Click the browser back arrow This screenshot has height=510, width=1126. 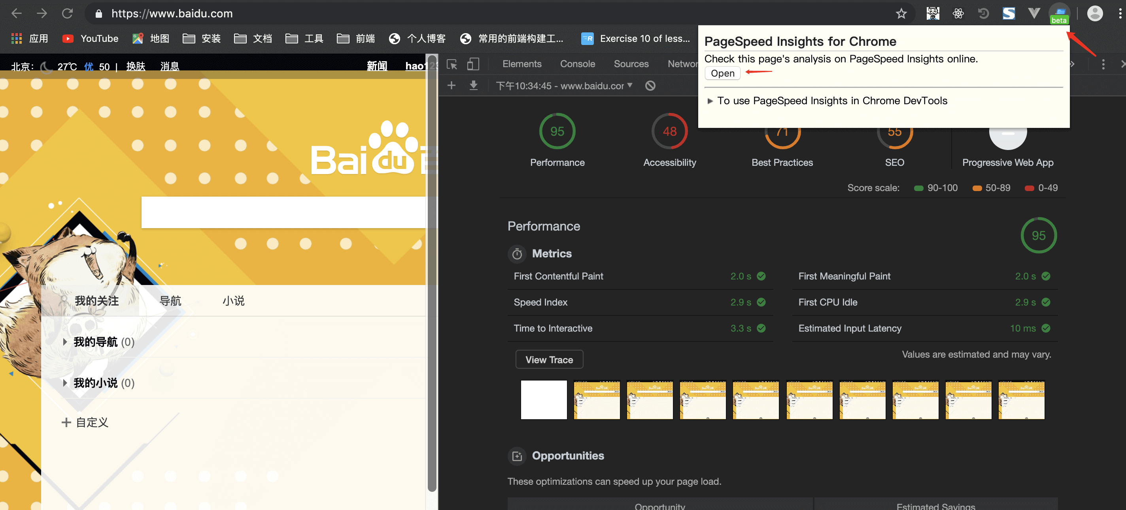click(17, 13)
